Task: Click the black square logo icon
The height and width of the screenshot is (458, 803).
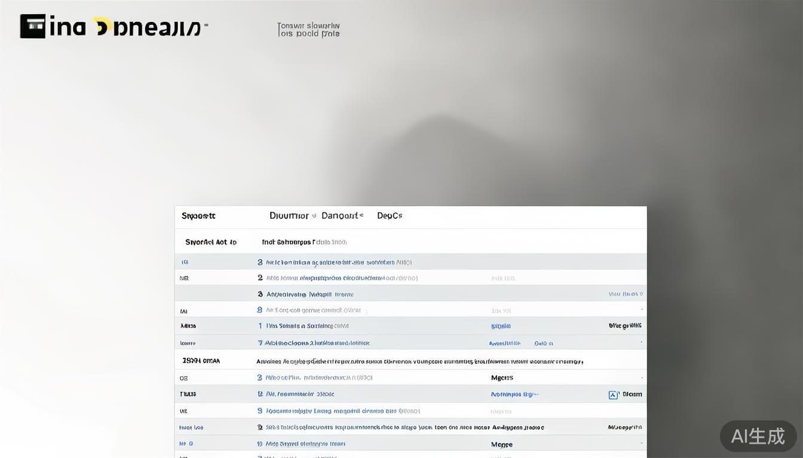Action: pos(32,26)
